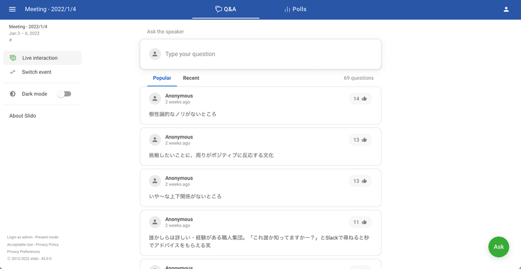Image resolution: width=521 pixels, height=269 pixels.
Task: Open Privacy Policy link
Action: point(47,244)
